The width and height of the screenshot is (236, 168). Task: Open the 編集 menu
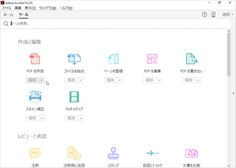(x=18, y=8)
